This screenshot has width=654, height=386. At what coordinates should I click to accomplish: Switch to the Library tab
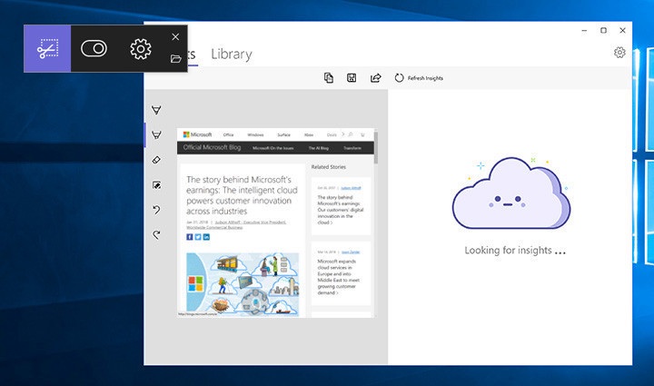pos(231,54)
